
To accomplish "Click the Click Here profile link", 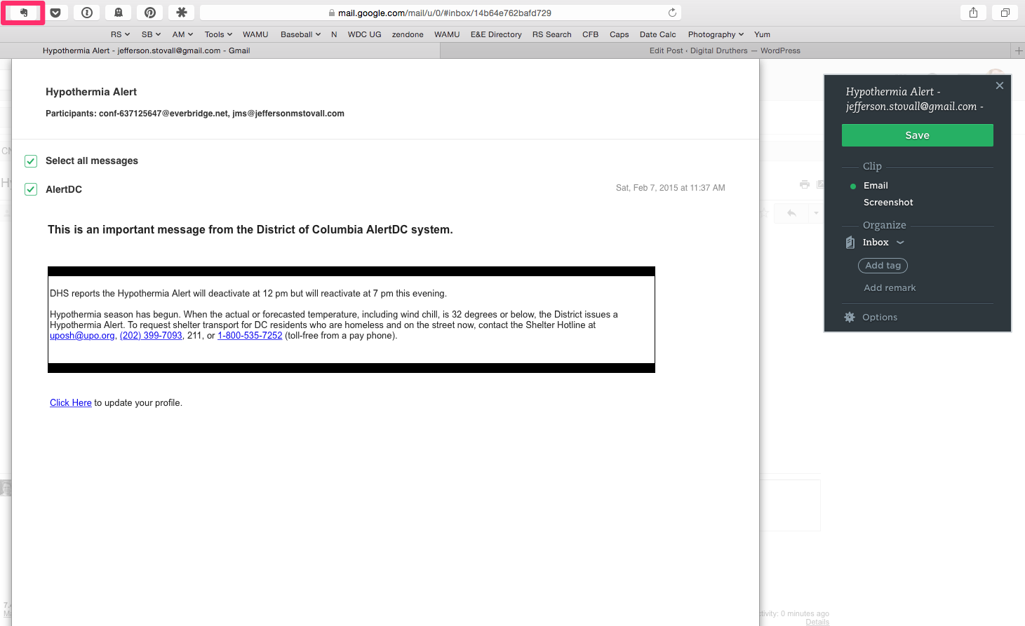I will (71, 403).
